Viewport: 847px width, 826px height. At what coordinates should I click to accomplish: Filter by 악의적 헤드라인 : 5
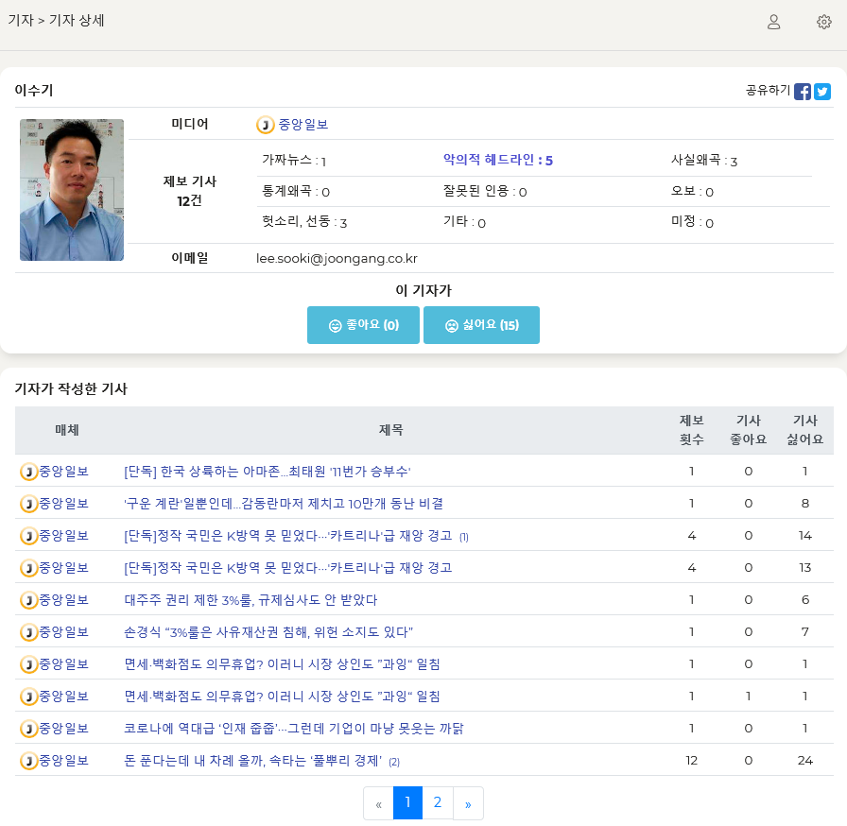coord(497,161)
